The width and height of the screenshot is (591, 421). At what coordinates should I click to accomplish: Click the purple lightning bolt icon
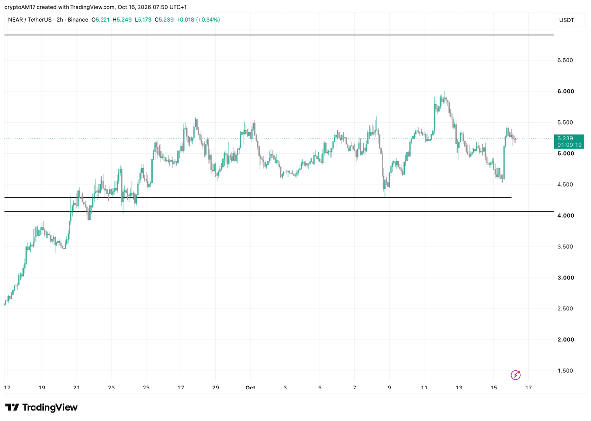(515, 375)
